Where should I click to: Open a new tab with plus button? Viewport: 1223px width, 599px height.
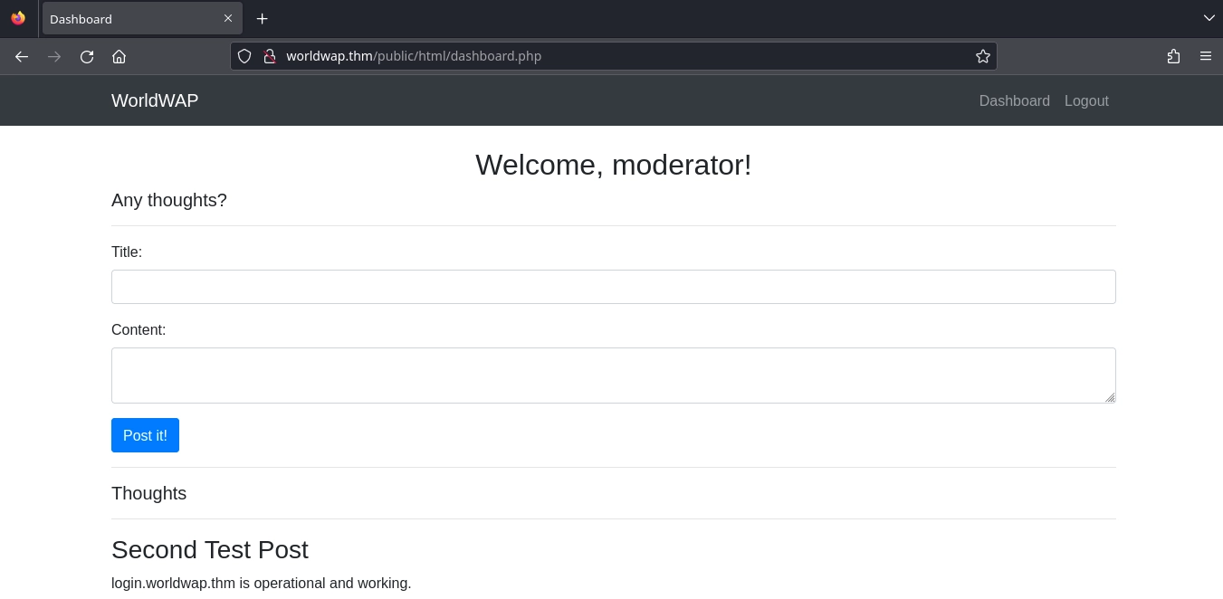(262, 18)
